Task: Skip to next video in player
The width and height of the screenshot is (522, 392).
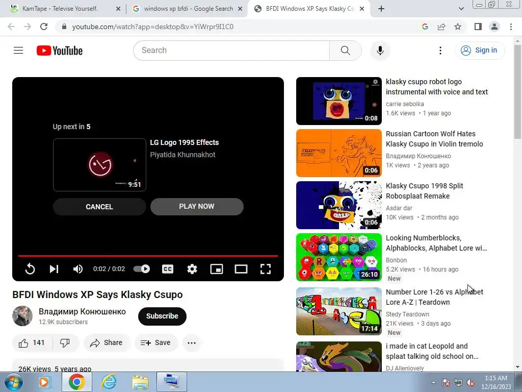Action: tap(54, 269)
